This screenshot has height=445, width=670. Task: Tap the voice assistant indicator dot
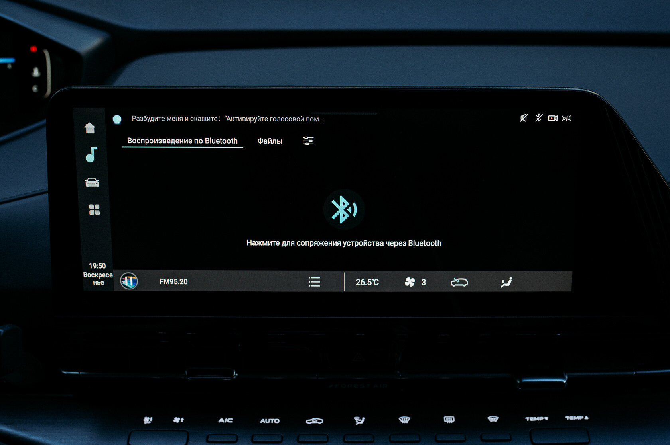[117, 119]
